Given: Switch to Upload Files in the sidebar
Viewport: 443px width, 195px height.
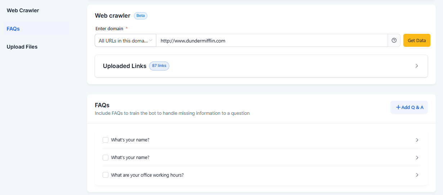Looking at the screenshot, I should click(x=22, y=47).
